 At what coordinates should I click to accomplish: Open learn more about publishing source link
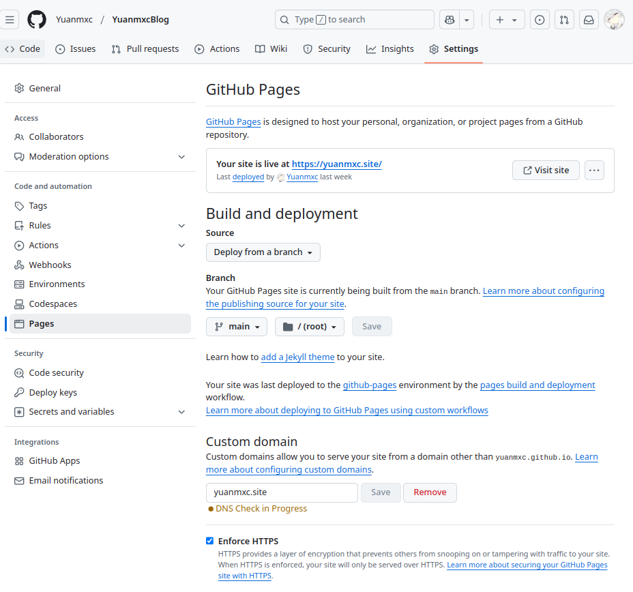[544, 291]
